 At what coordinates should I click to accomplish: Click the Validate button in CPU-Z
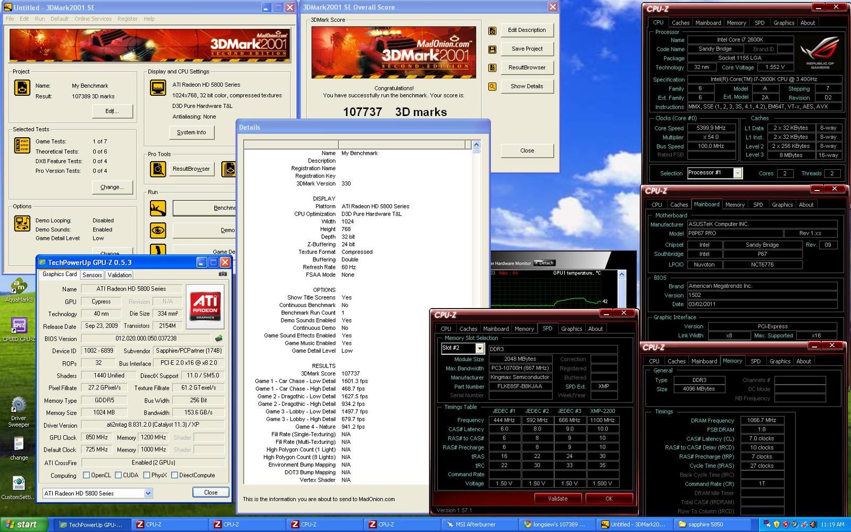click(557, 498)
